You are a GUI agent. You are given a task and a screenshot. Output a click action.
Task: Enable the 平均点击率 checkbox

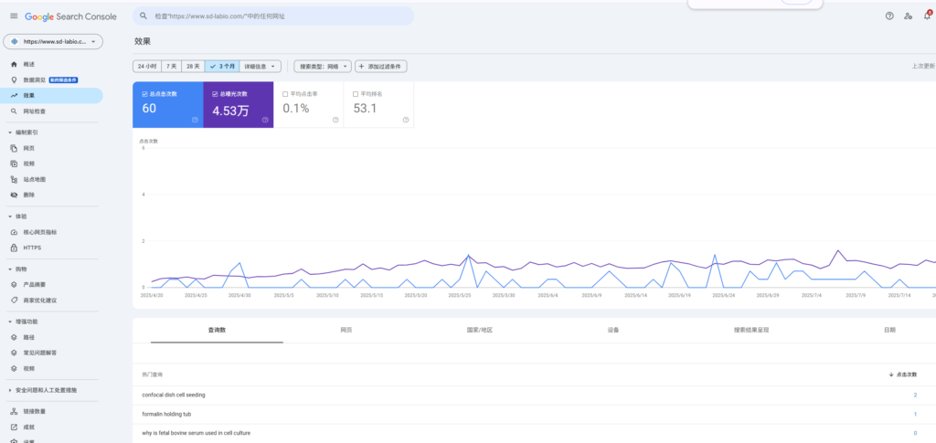click(286, 93)
